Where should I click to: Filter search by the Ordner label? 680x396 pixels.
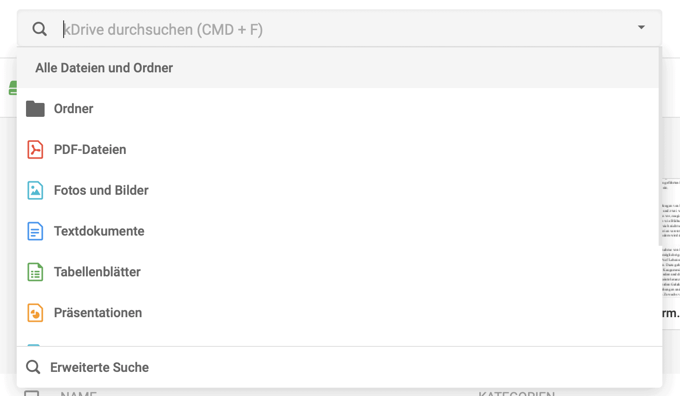click(73, 109)
